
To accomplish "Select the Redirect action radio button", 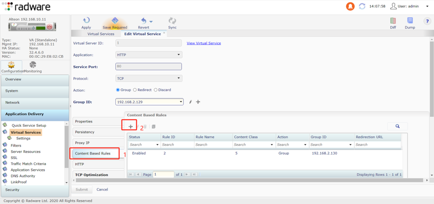I will pos(135,90).
